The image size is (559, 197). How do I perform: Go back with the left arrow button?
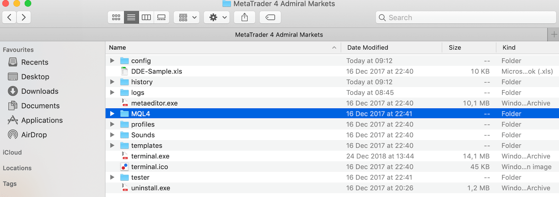[9, 17]
